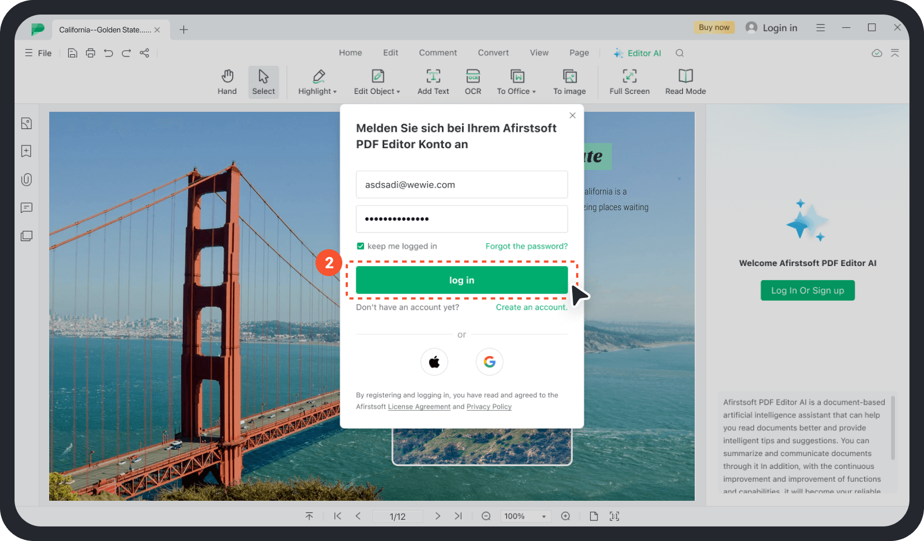The width and height of the screenshot is (924, 541).
Task: Open the hamburger menu in the title bar
Action: tap(821, 27)
